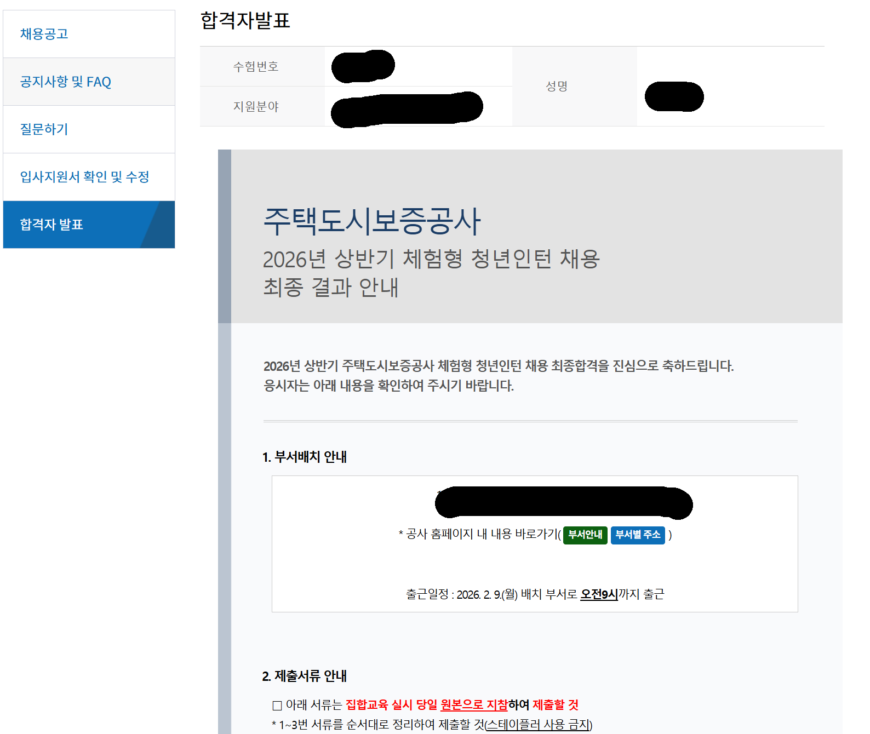Viewport: 870px width, 734px height.
Task: Click the 성명 label cell
Action: [557, 86]
